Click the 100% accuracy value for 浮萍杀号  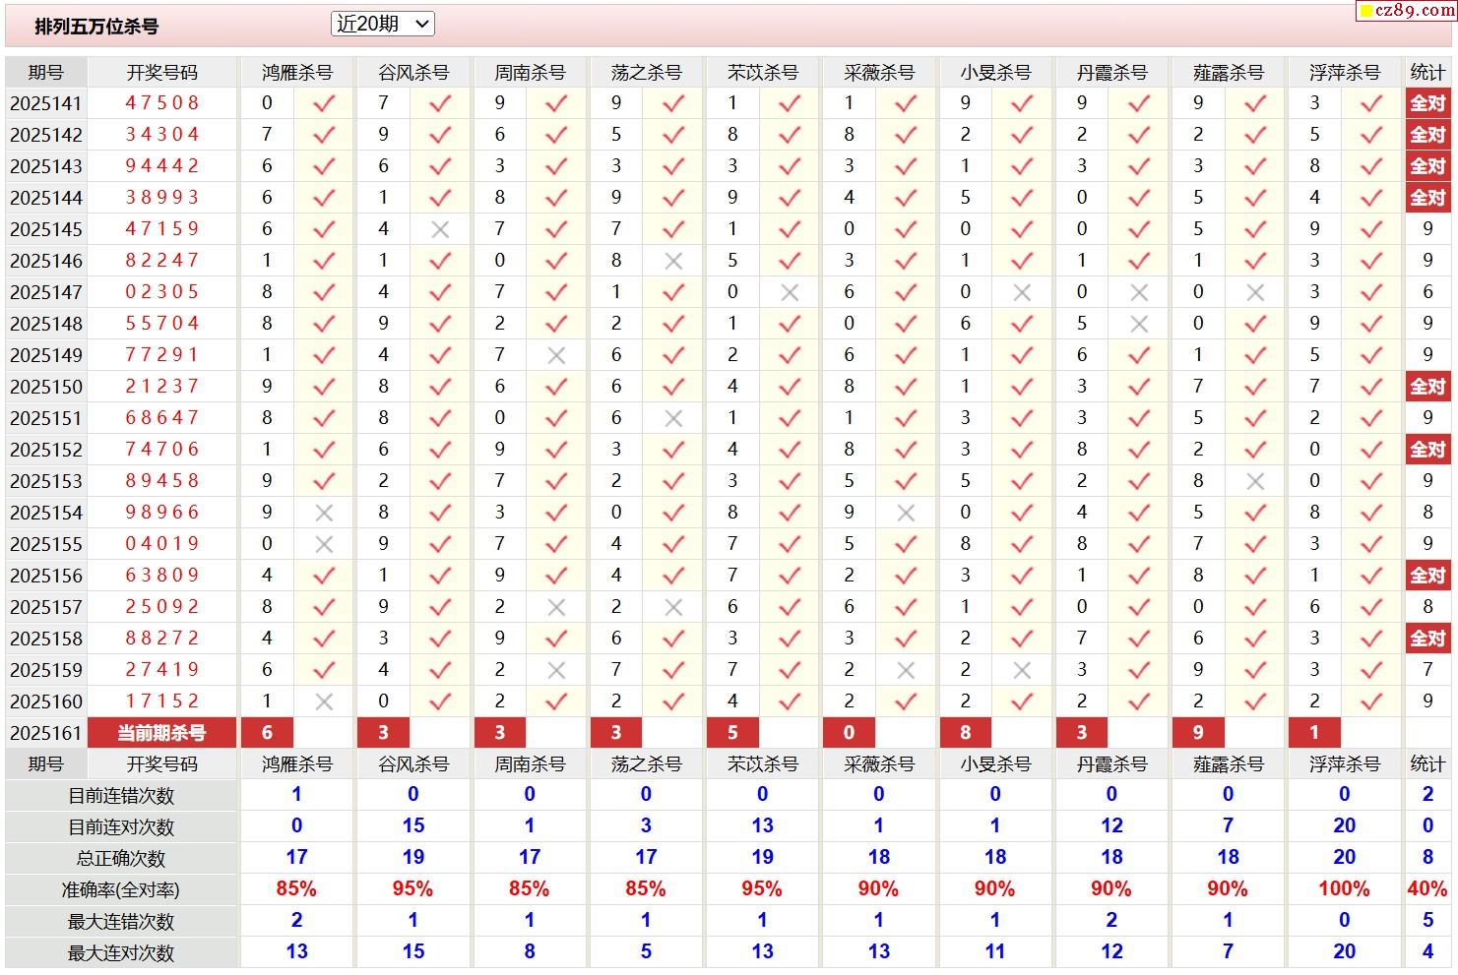pyautogui.click(x=1344, y=889)
